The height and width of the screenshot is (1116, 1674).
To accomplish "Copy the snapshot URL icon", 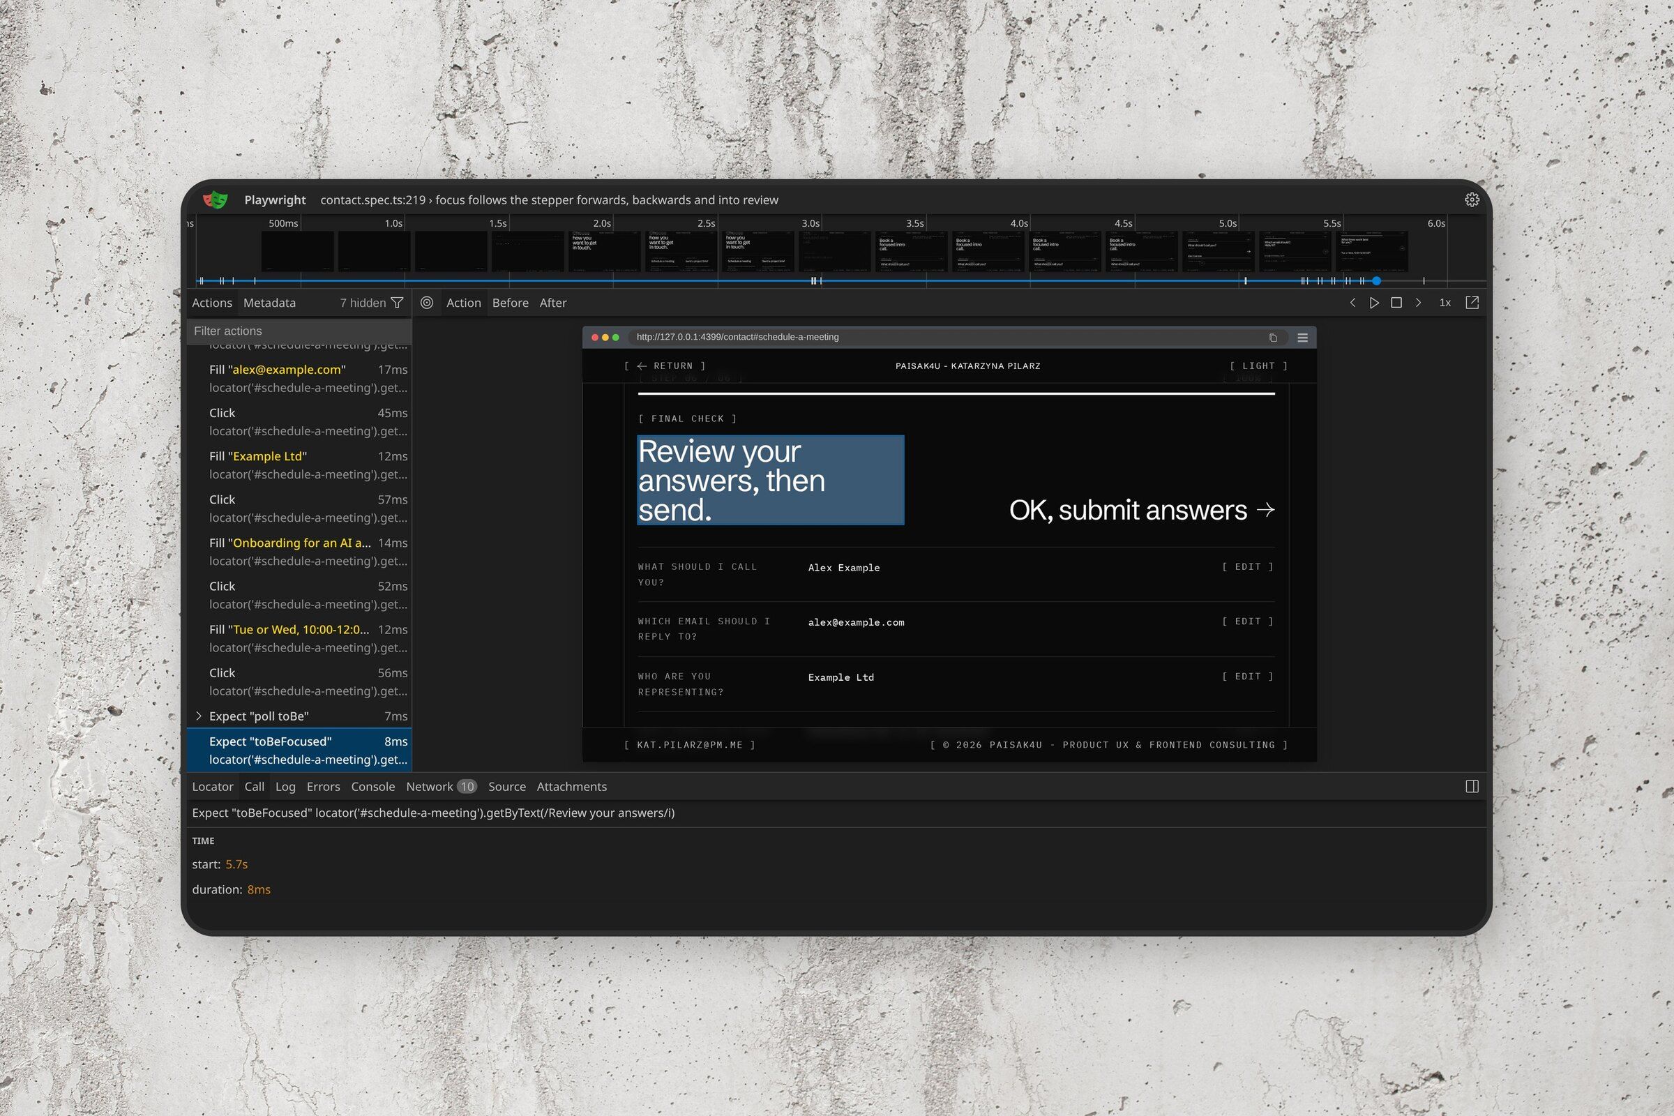I will (x=1272, y=338).
